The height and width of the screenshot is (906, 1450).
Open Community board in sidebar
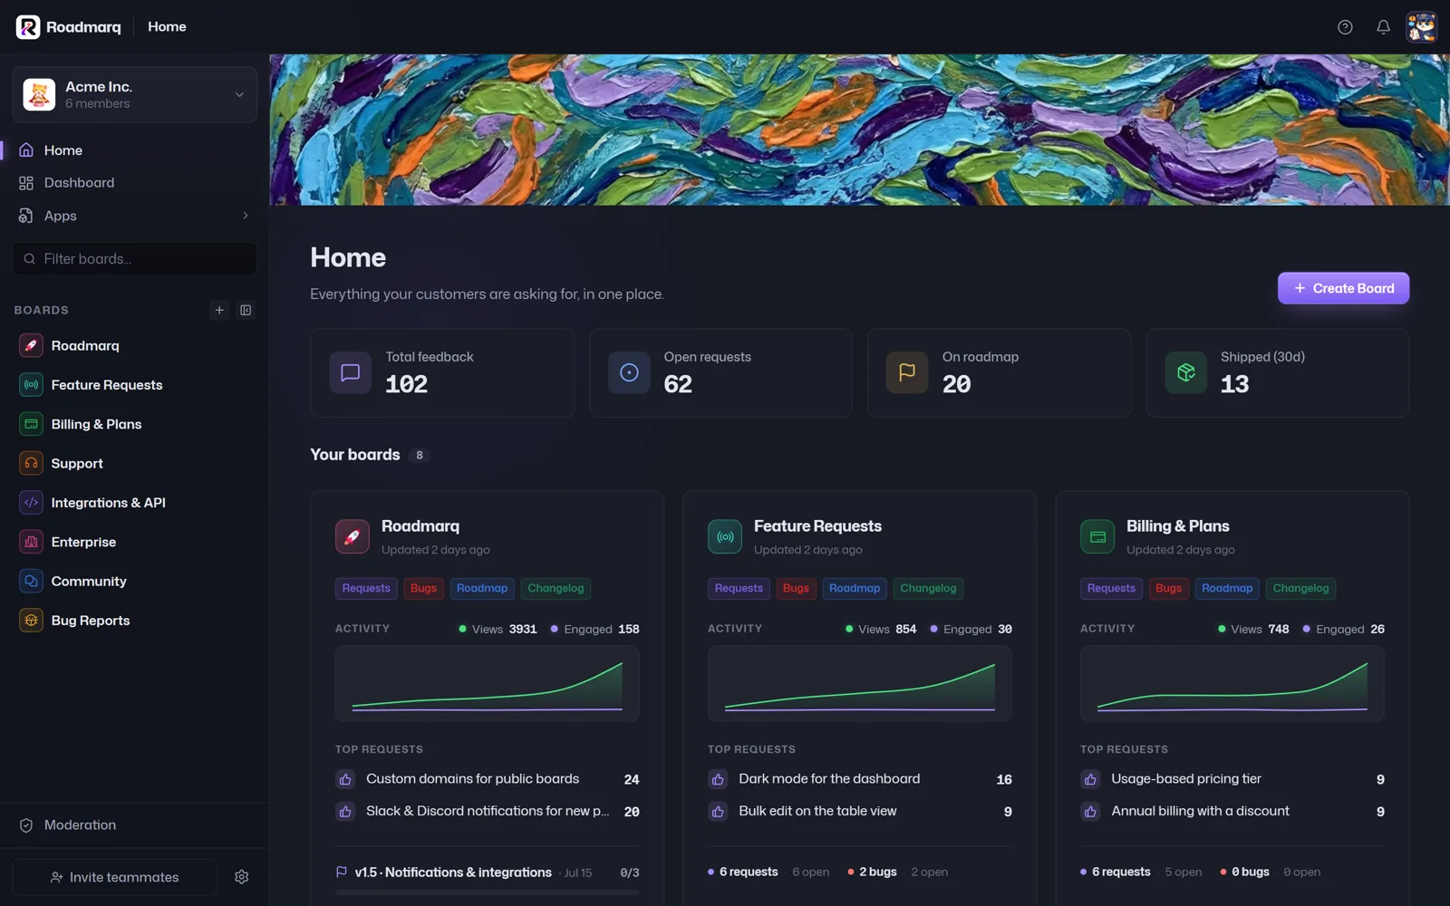click(135, 582)
